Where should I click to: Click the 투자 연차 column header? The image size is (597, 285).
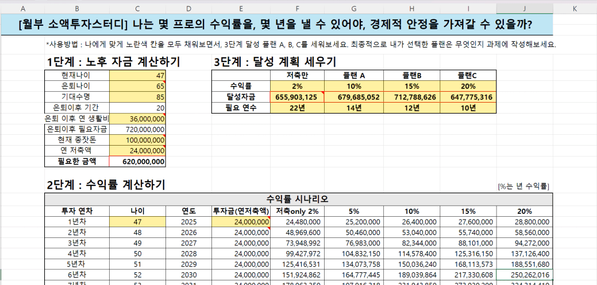[77, 211]
